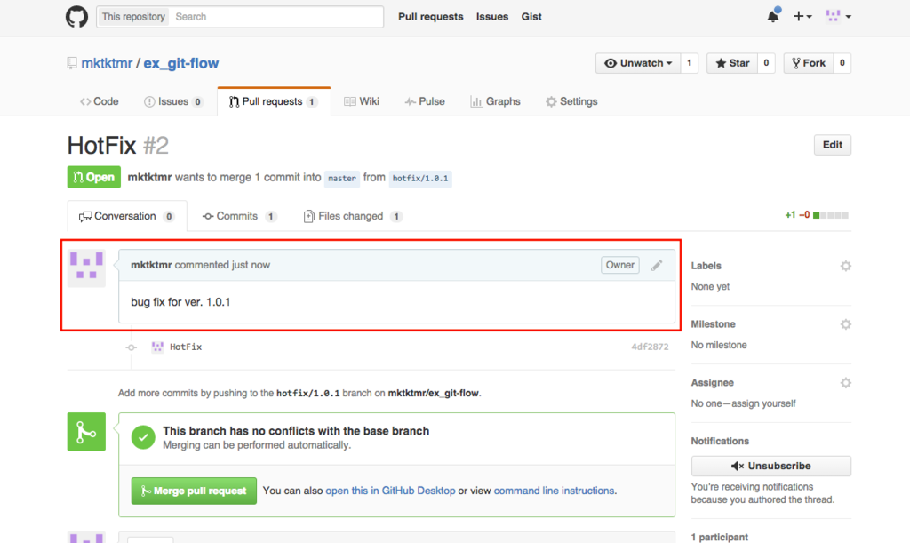This screenshot has width=910, height=543.
Task: Click assign yourself link
Action: [x=763, y=403]
